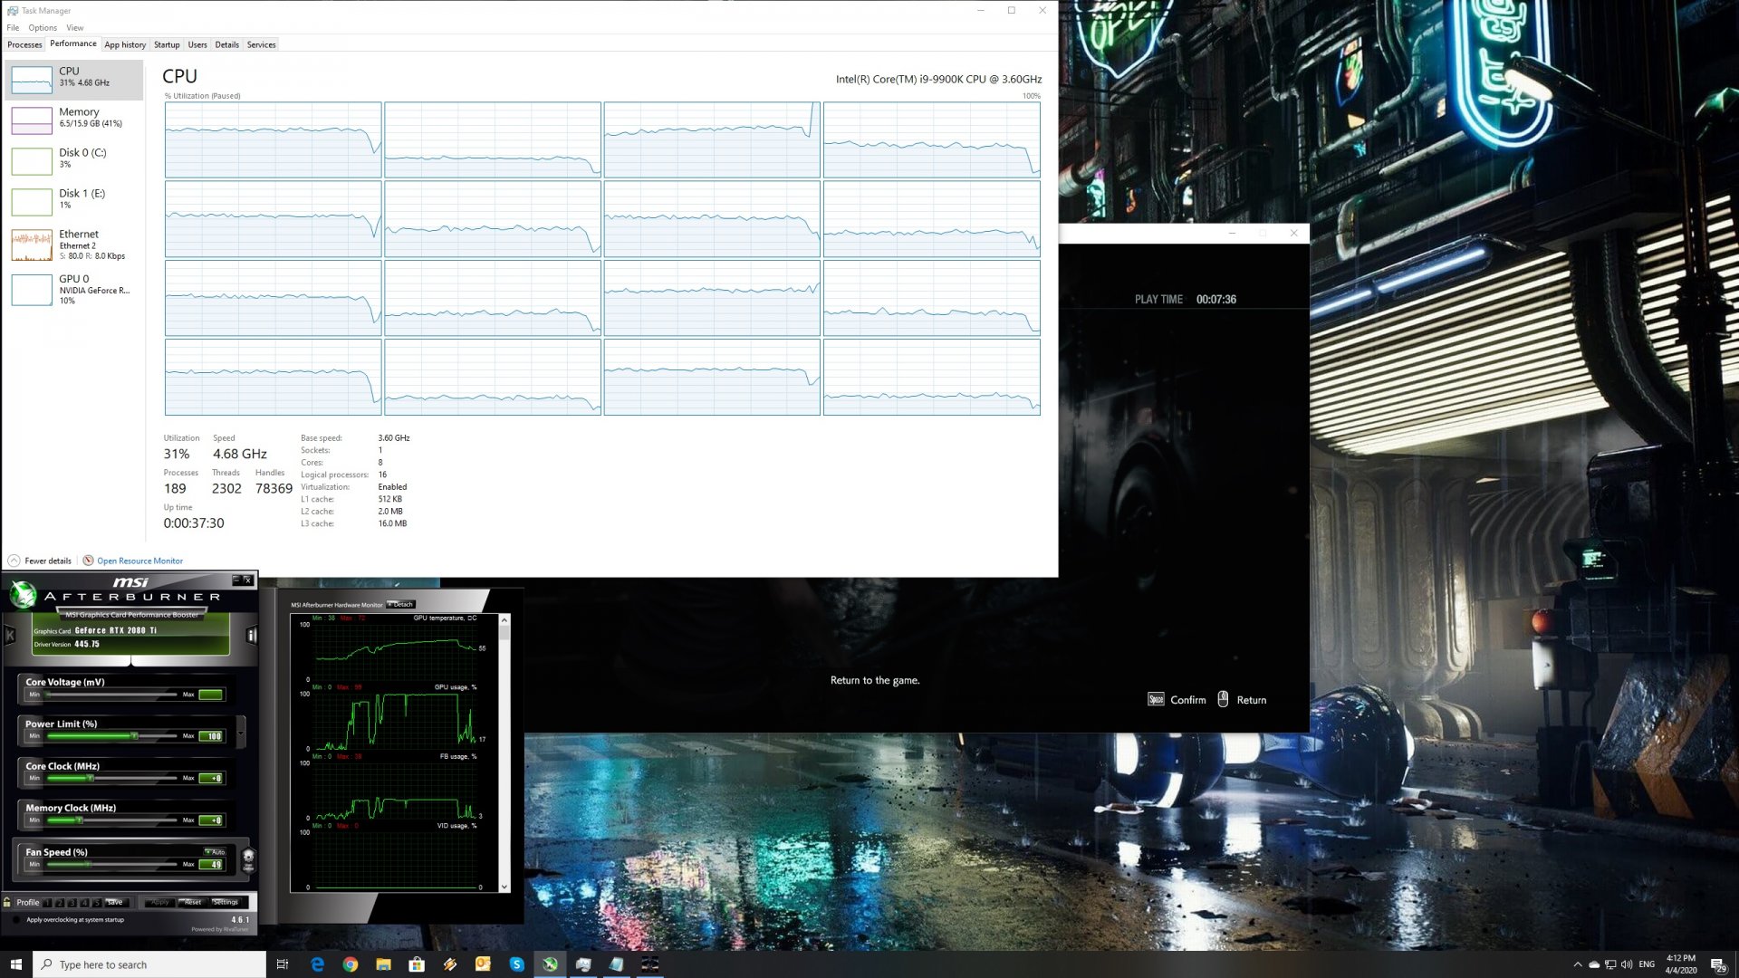Viewport: 1739px width, 978px height.
Task: Toggle Auto fan speed button
Action: 216,852
